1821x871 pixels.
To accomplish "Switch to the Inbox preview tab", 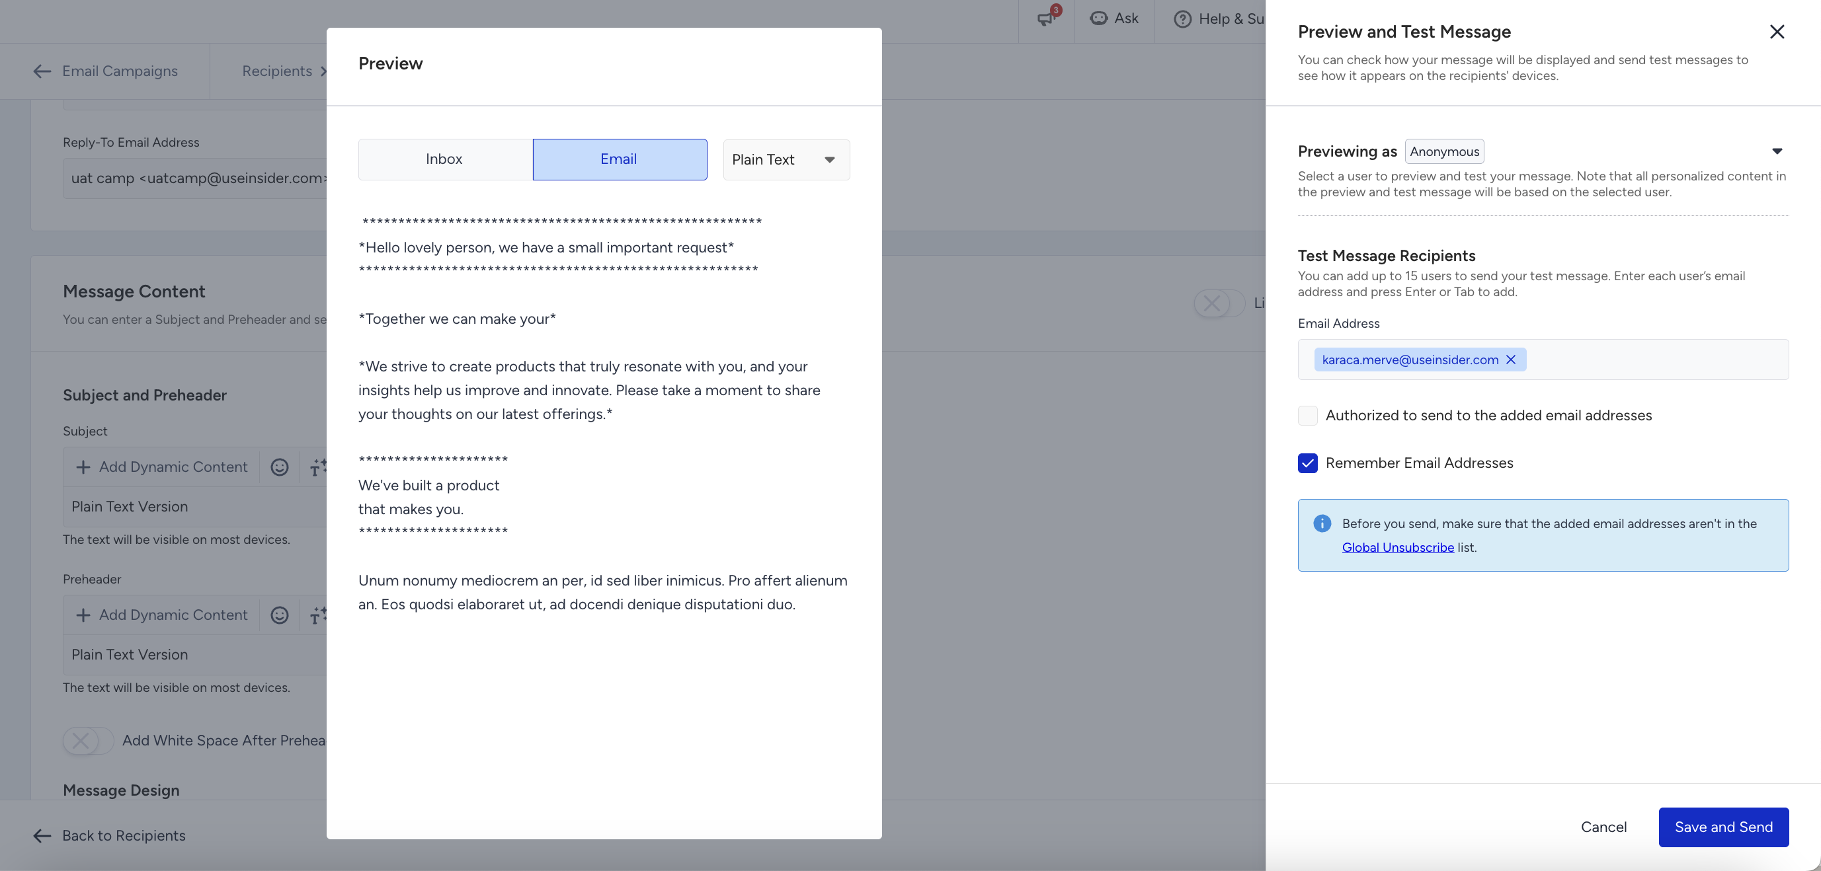I will tap(446, 160).
